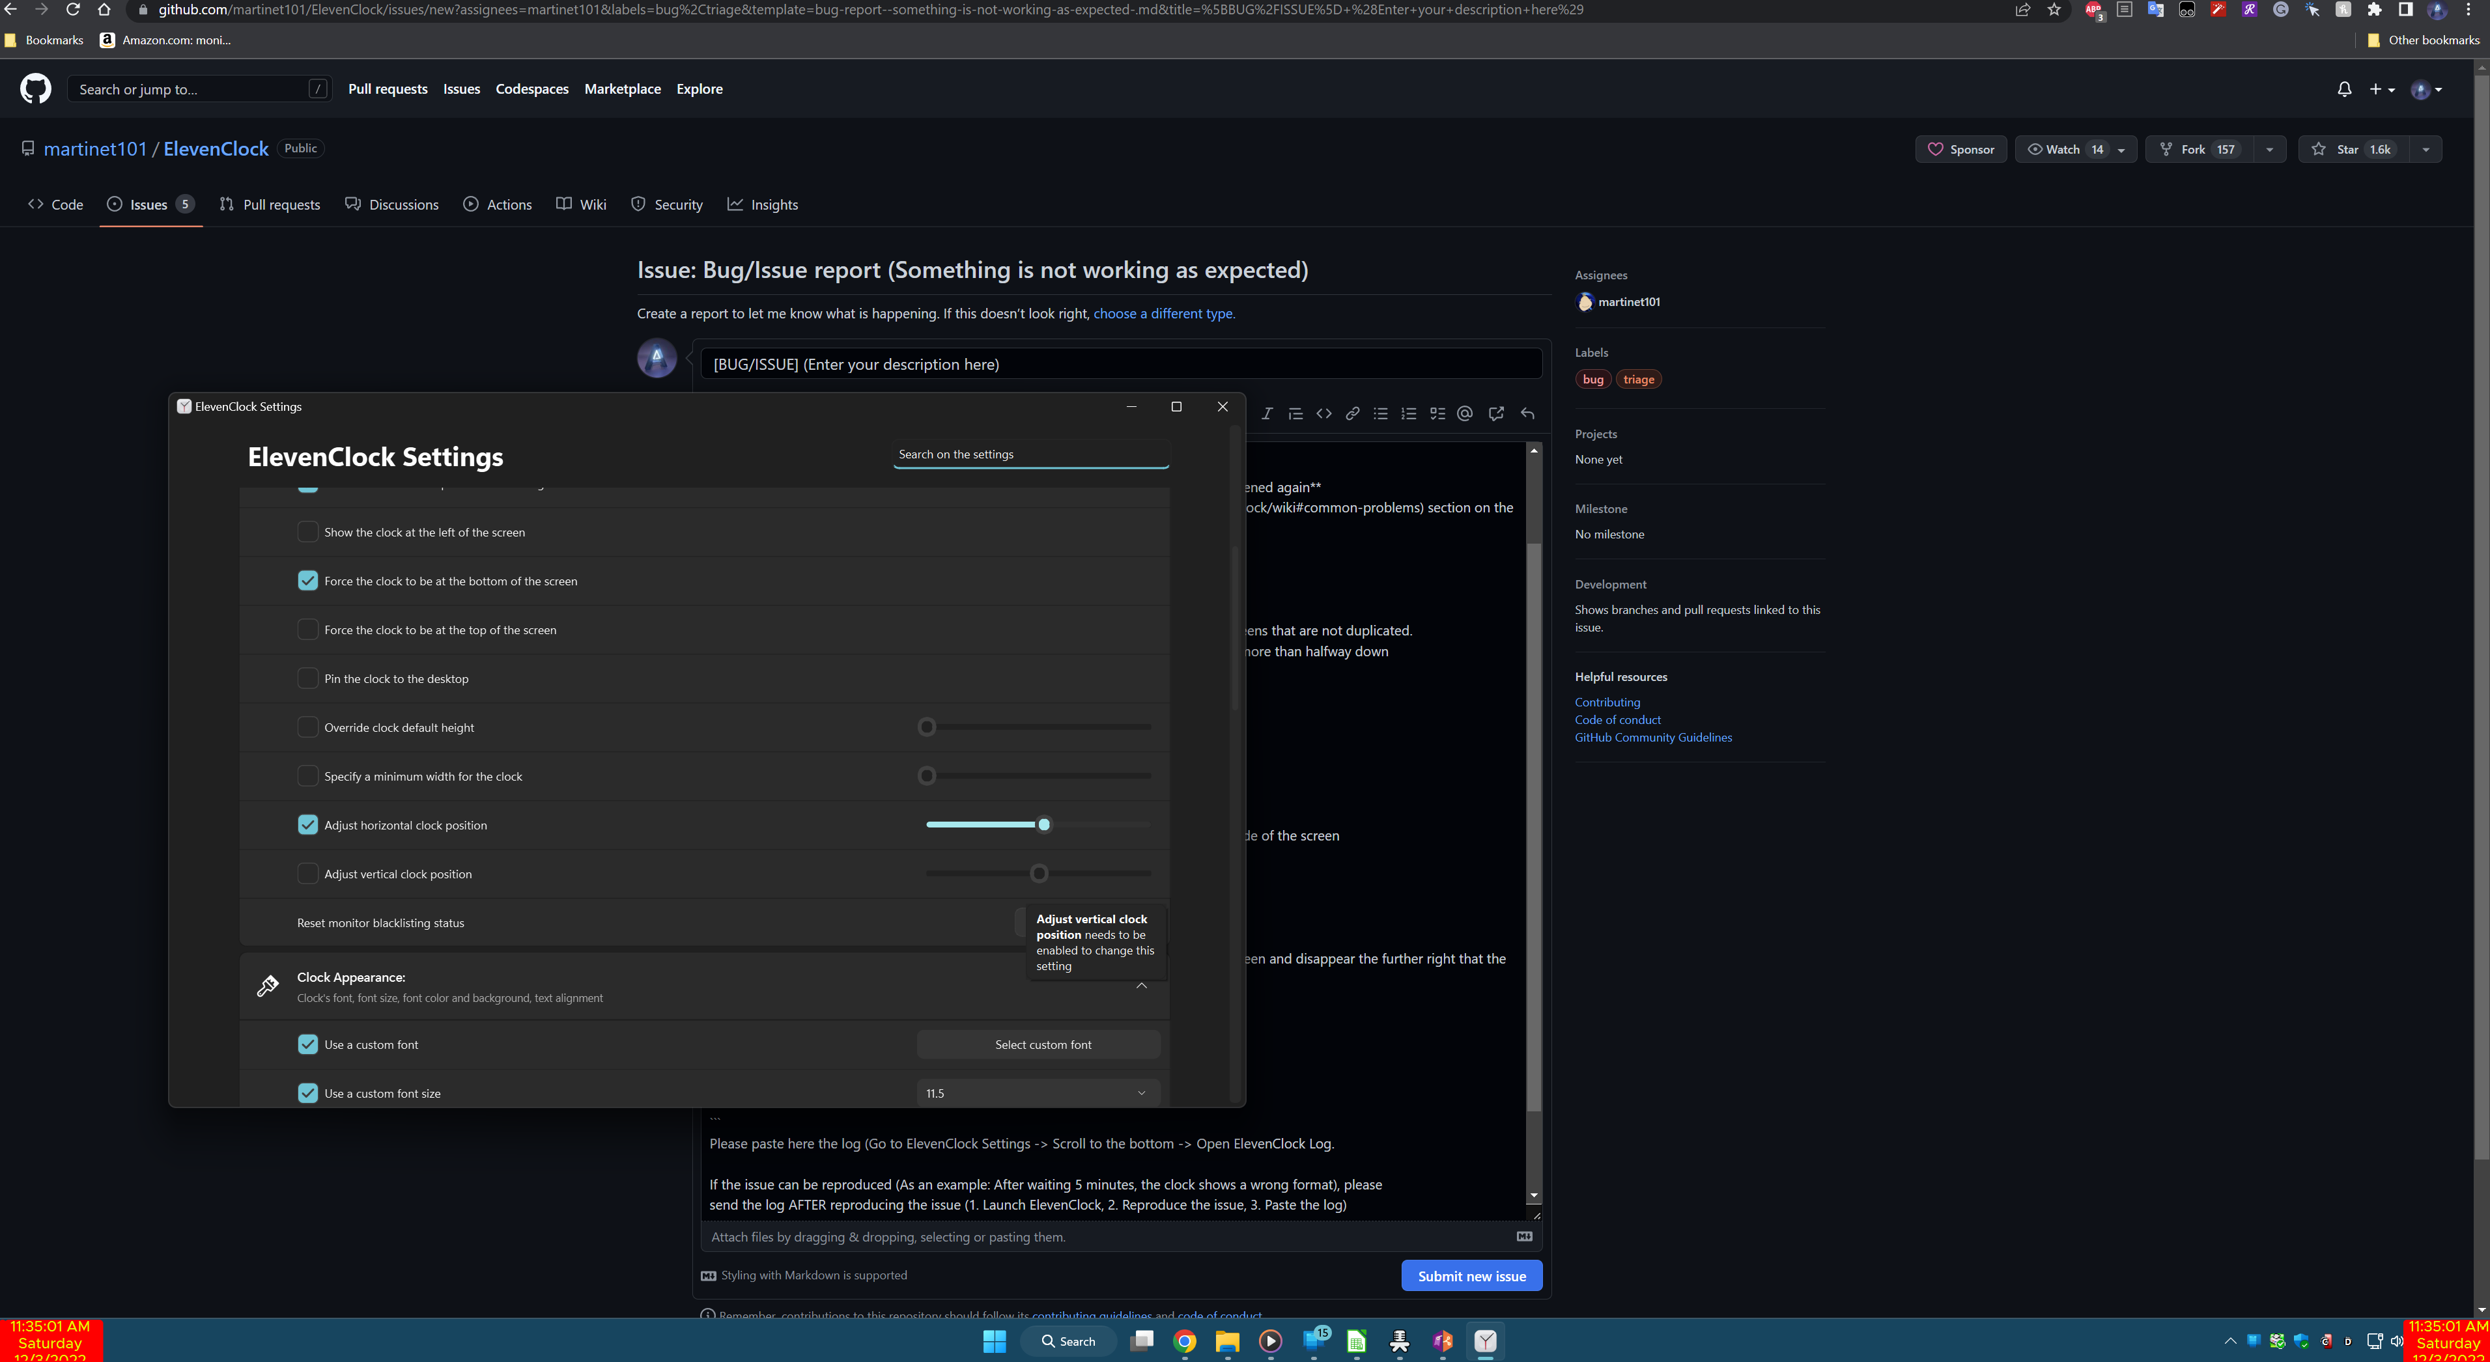2490x1362 pixels.
Task: Check 'Pin the clock to the desktop'
Action: point(307,678)
